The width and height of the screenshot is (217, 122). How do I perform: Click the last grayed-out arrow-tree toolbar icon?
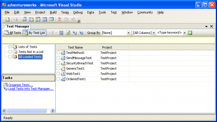pyautogui.click(x=73, y=19)
